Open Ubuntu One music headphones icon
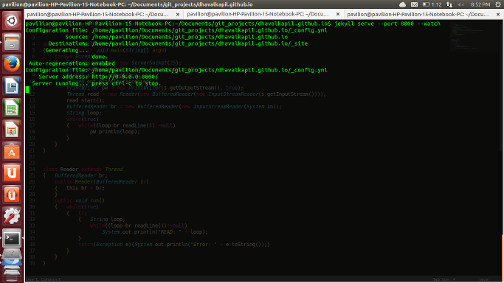 point(12,195)
